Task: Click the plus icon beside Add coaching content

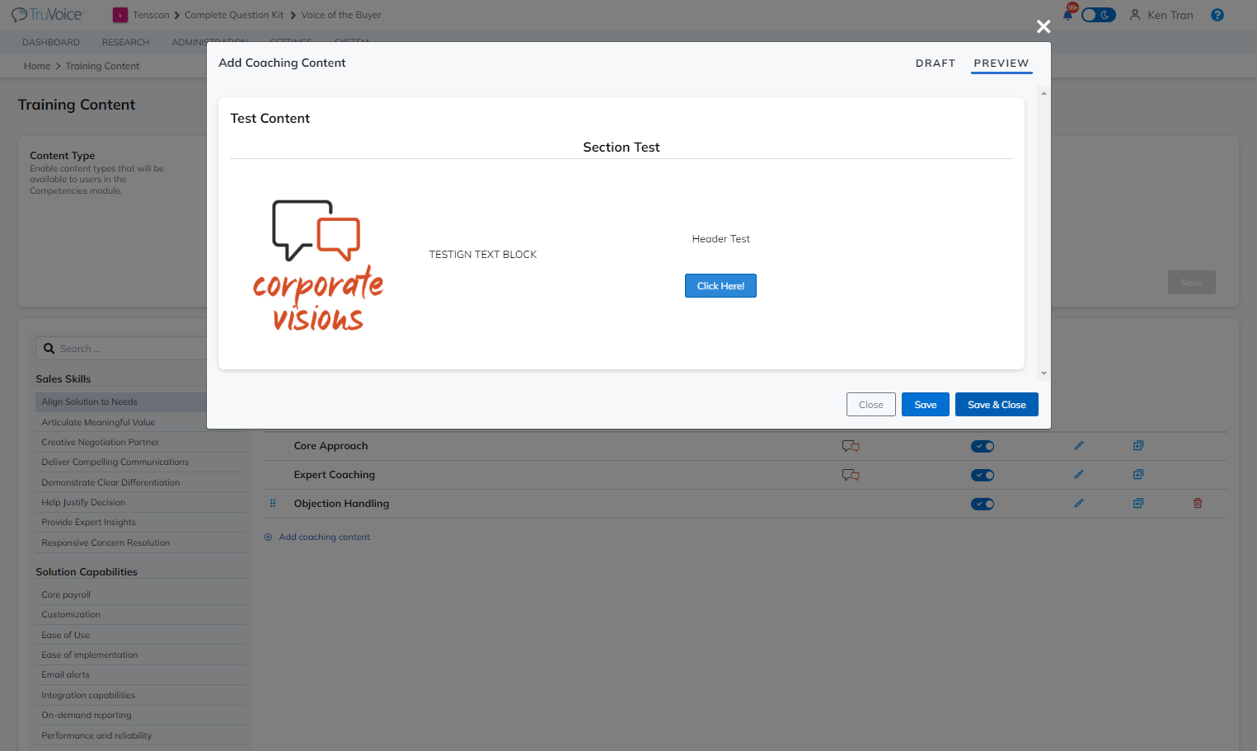Action: tap(268, 537)
